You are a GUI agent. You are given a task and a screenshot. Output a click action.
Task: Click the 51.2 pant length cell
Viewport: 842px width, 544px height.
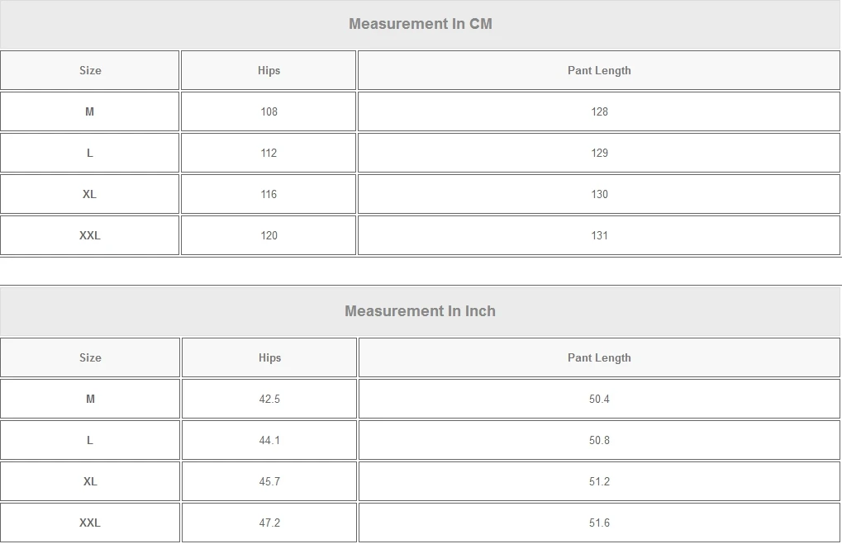599,481
